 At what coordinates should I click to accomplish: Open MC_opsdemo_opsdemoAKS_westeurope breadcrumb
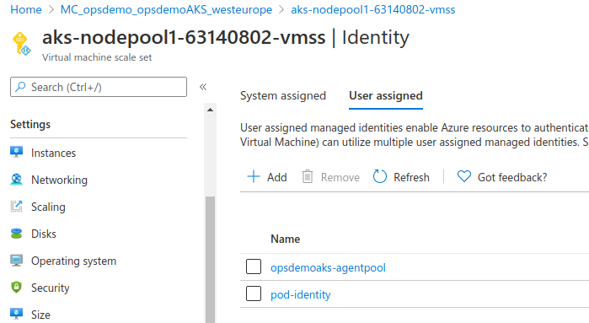pyautogui.click(x=166, y=9)
